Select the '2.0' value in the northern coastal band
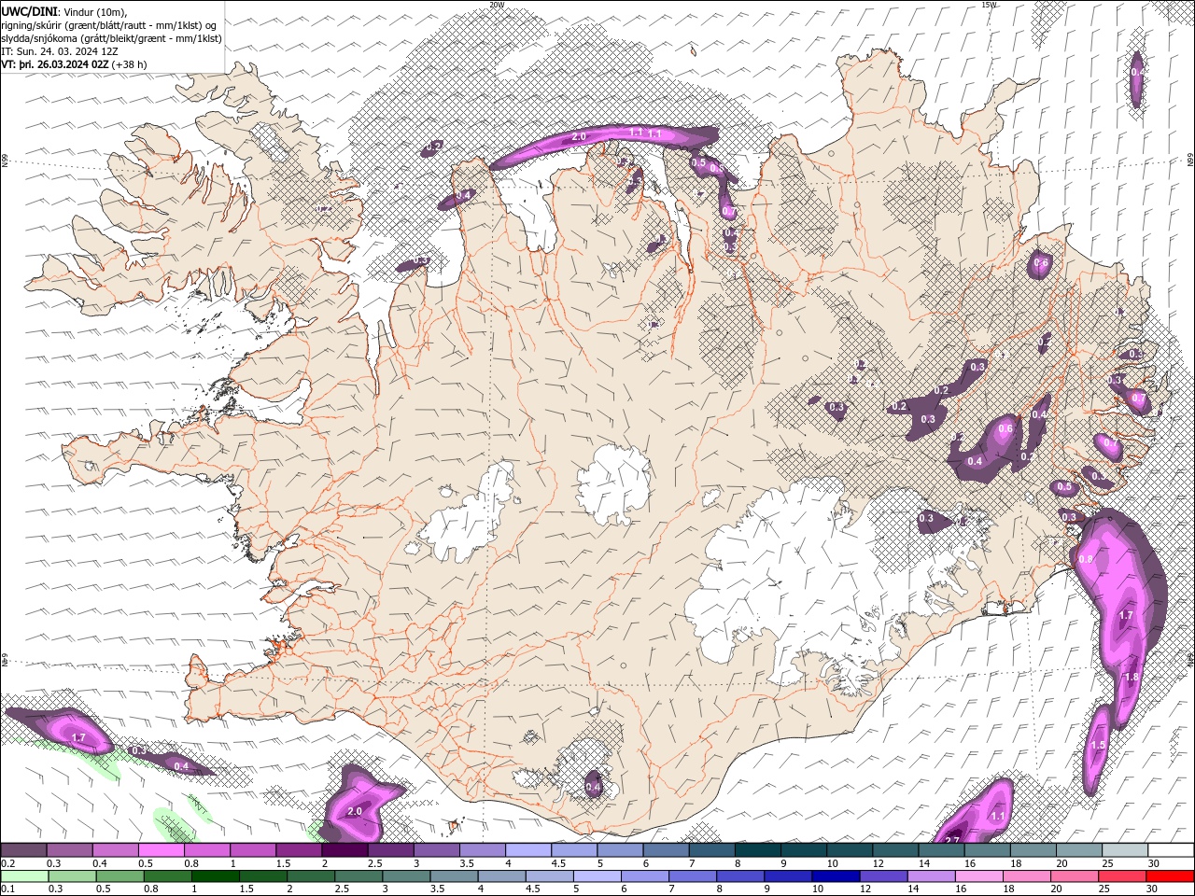 pyautogui.click(x=578, y=137)
